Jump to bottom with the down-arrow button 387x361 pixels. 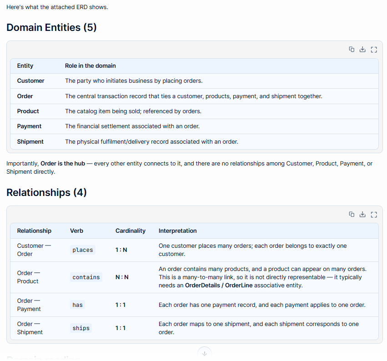(x=204, y=353)
